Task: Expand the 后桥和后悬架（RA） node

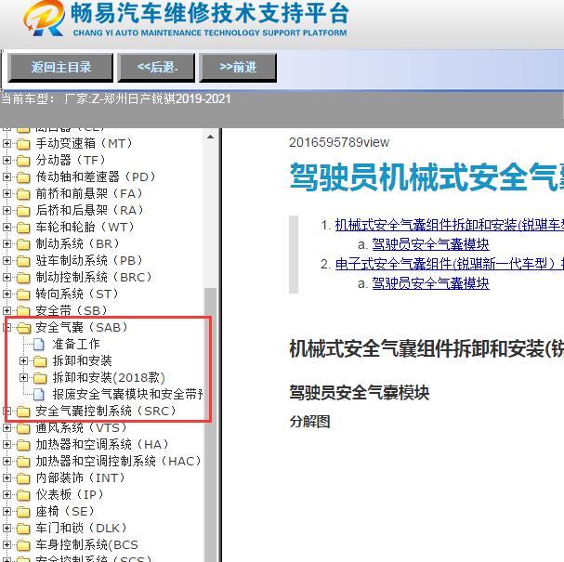Action: coord(7,210)
